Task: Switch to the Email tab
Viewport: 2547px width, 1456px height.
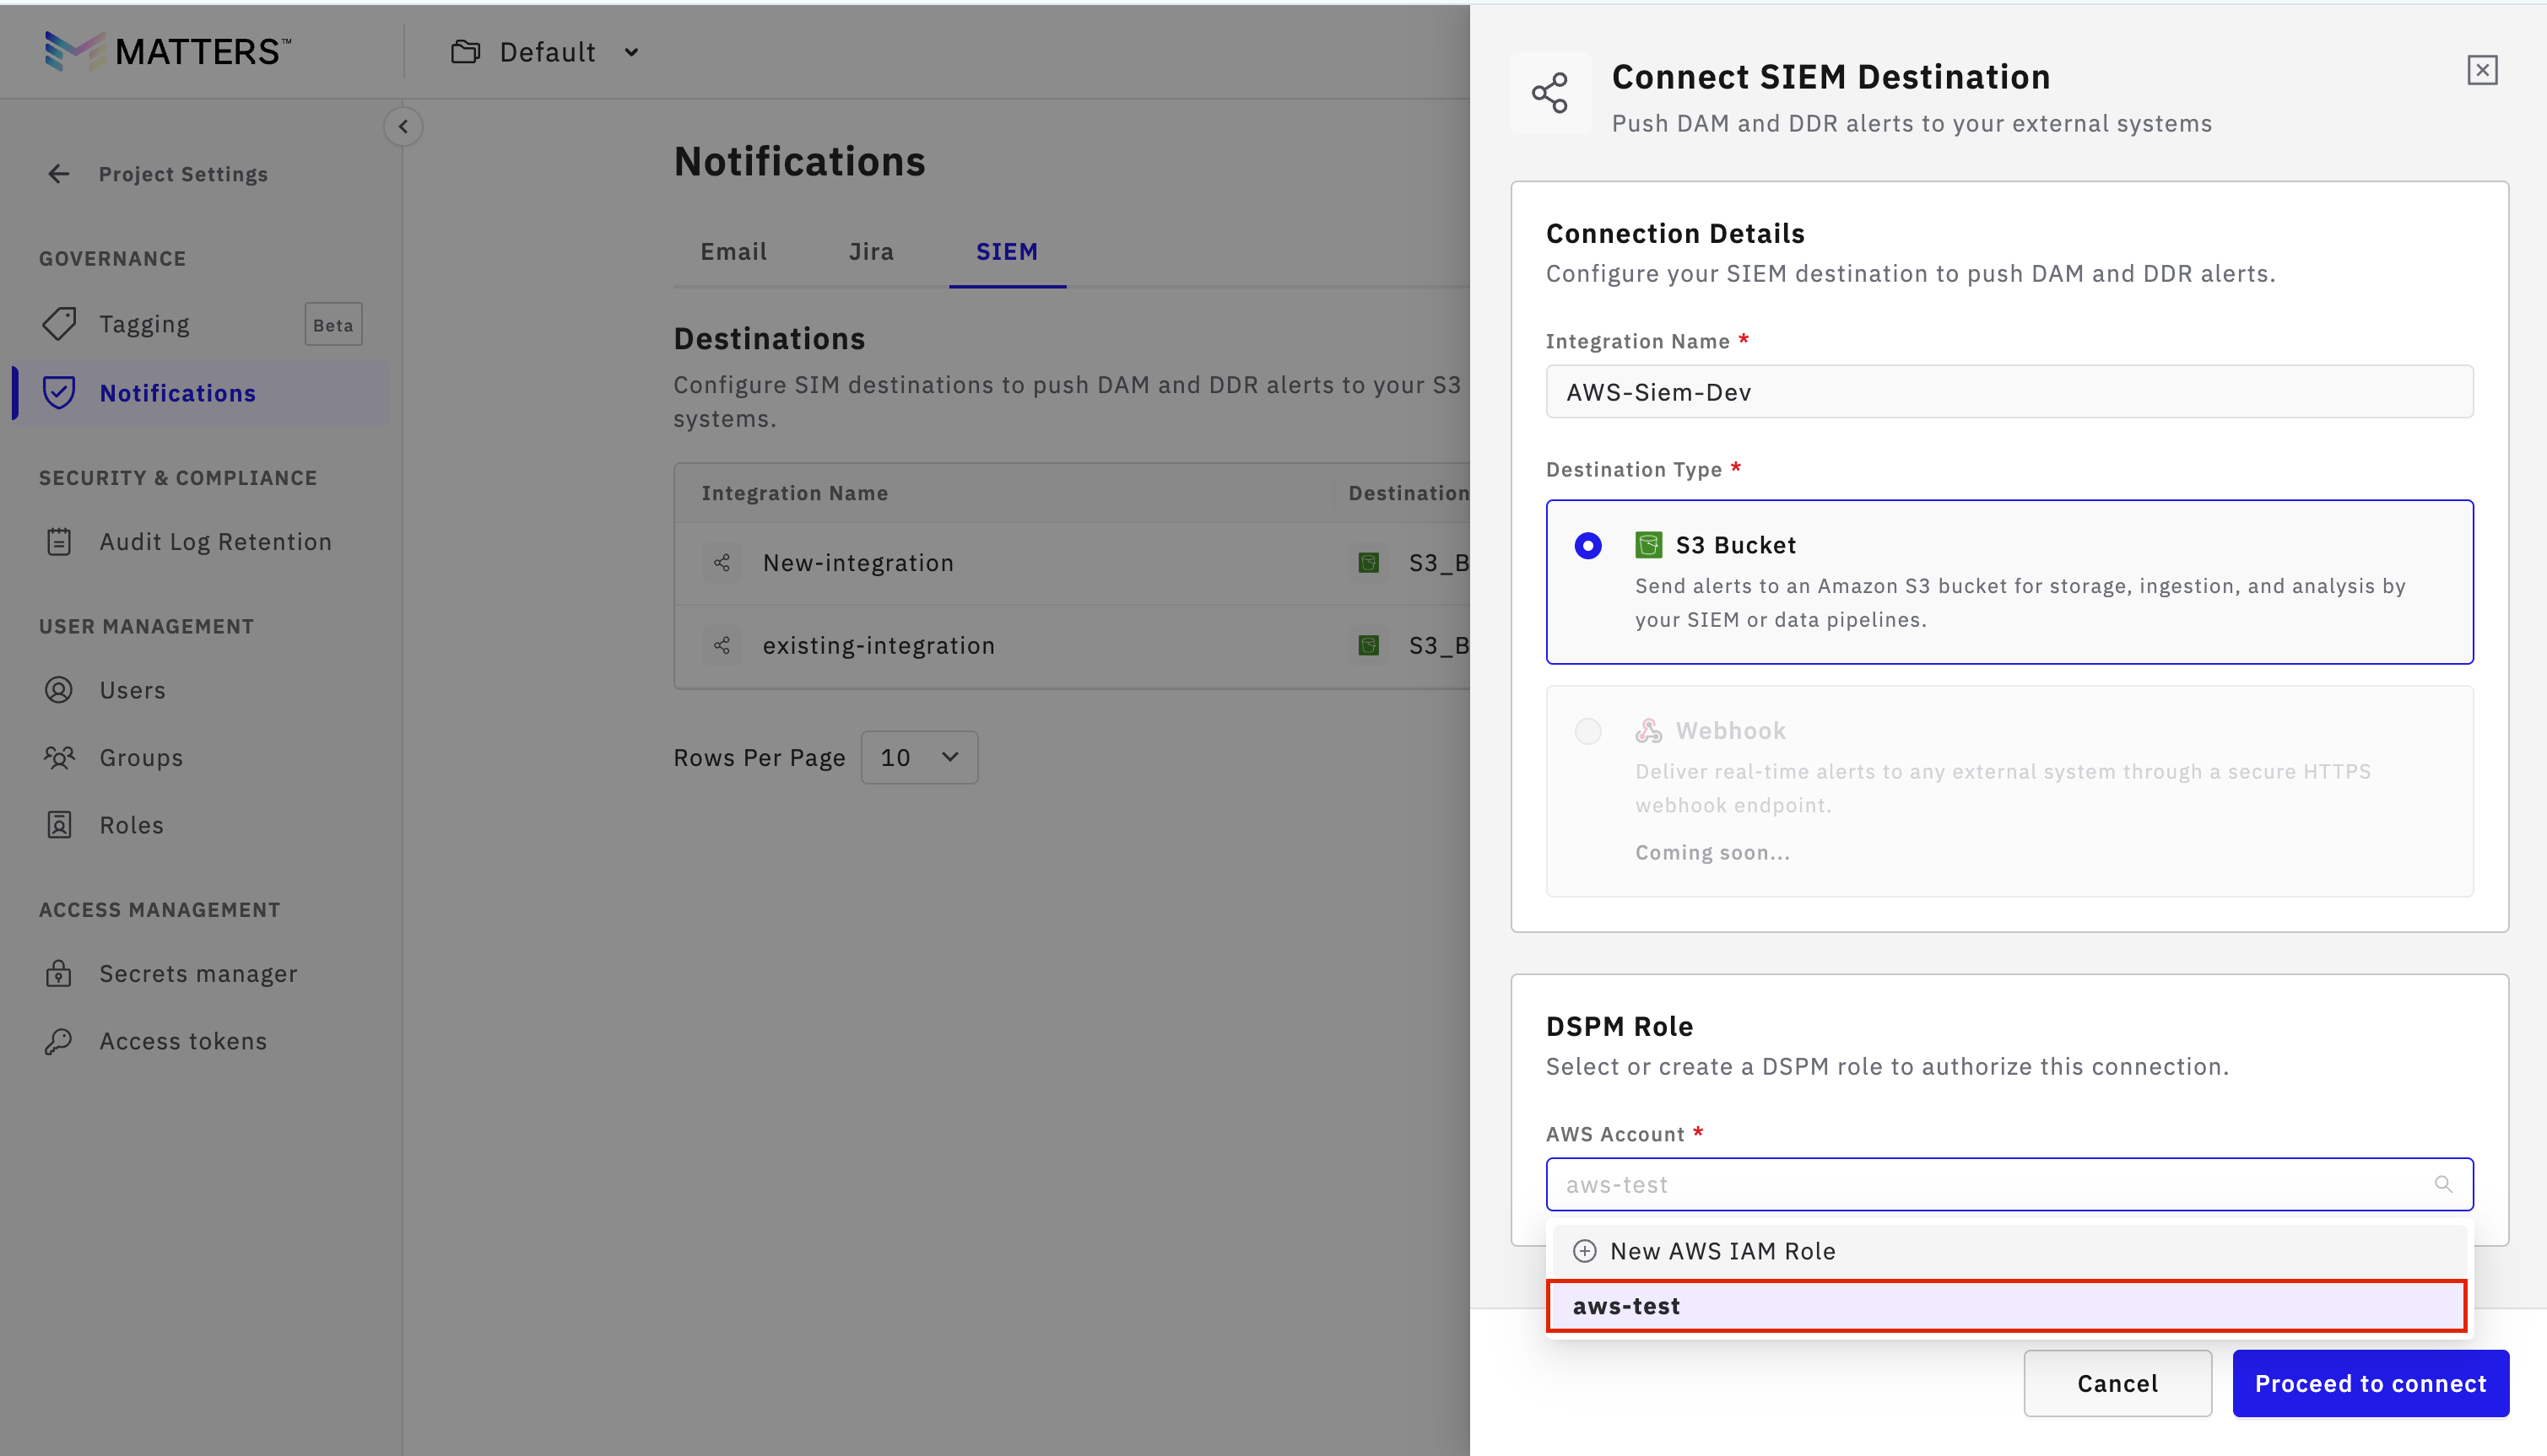Action: (733, 252)
